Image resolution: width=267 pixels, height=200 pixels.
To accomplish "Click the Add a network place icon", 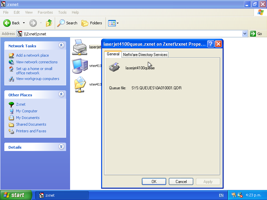I will 11,55.
